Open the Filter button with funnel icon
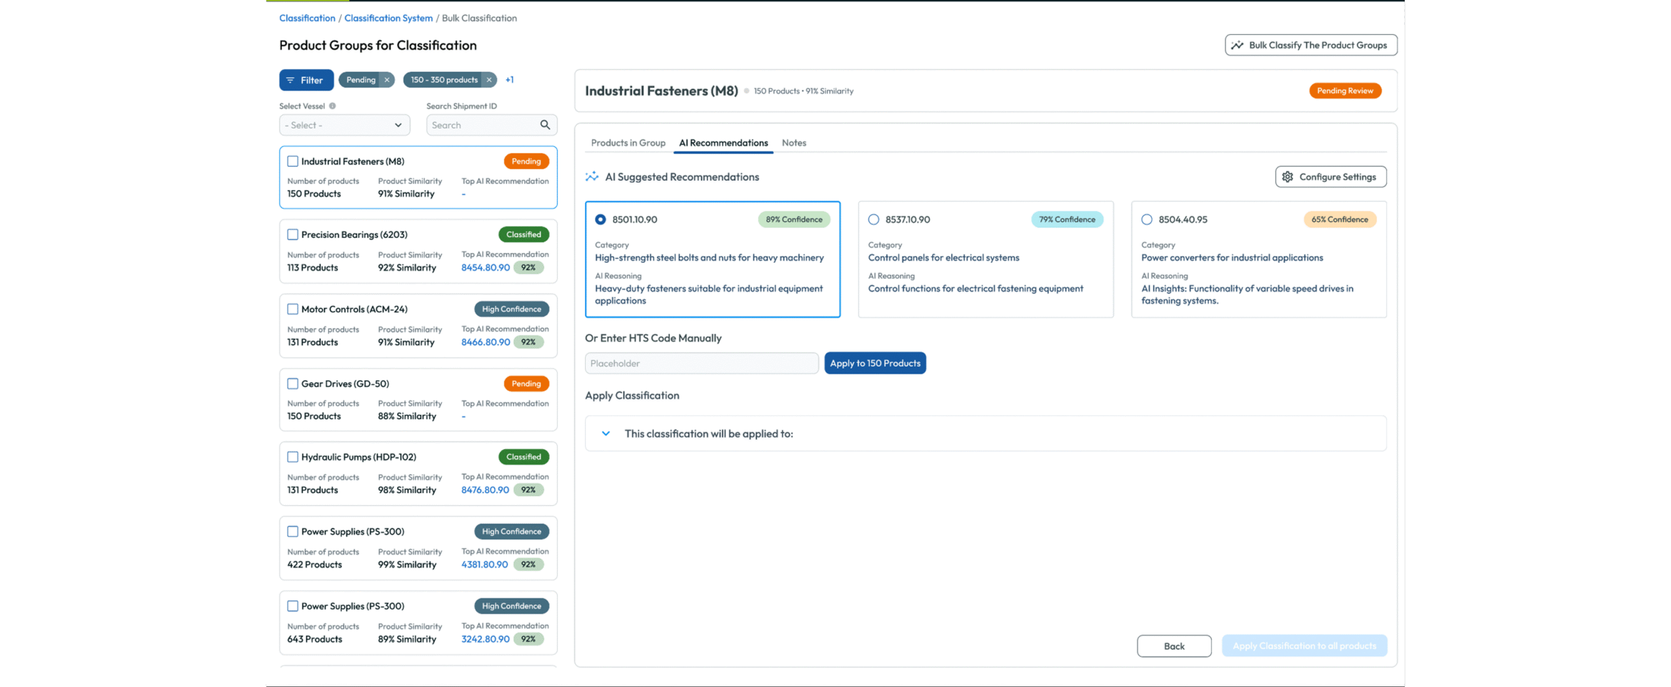Screen dimensions: 1671x687 coord(306,80)
